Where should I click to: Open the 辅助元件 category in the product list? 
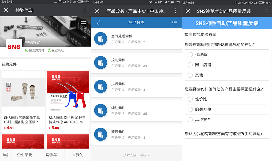136,111
